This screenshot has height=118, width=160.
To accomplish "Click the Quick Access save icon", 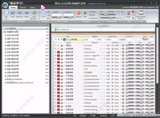I will [18, 4].
